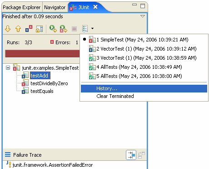Image resolution: width=209 pixels, height=169 pixels.
Task: Click the testAdd failure icon
Action: point(25,75)
